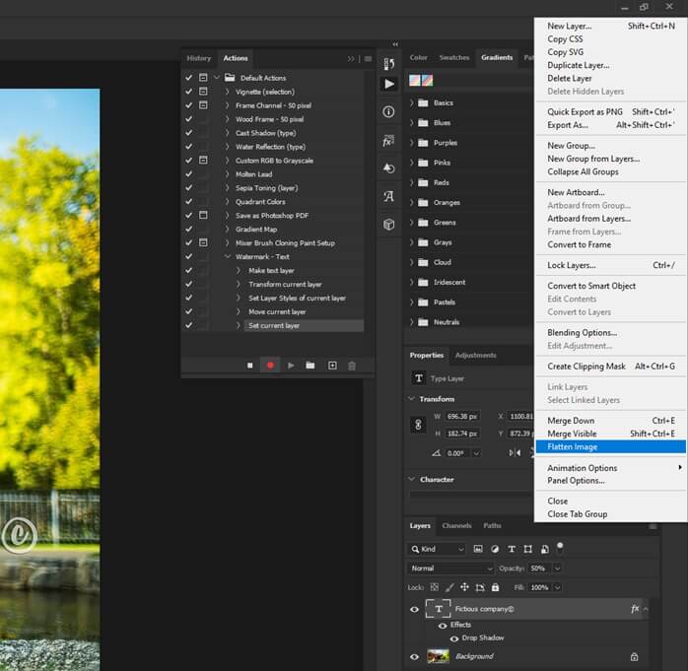
Task: Filter layers by smart object icon
Action: 544,549
